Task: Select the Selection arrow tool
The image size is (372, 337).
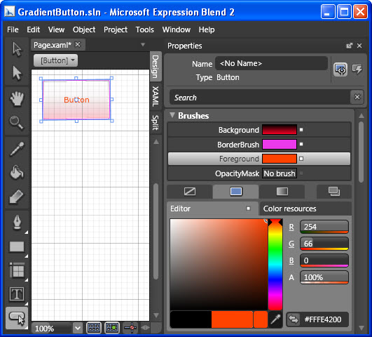Action: [17, 49]
